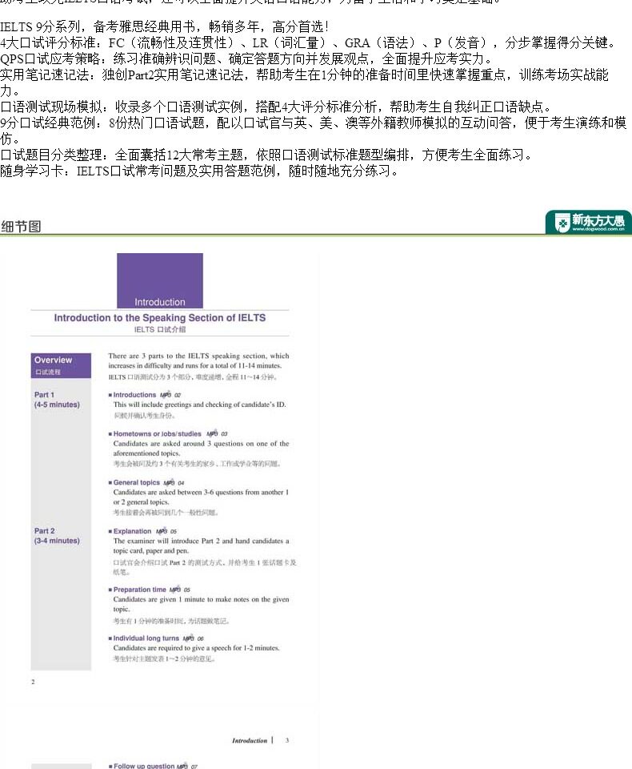The image size is (632, 769).
Task: Click the text Candidates are asked around 3 questions
Action: [x=201, y=449]
